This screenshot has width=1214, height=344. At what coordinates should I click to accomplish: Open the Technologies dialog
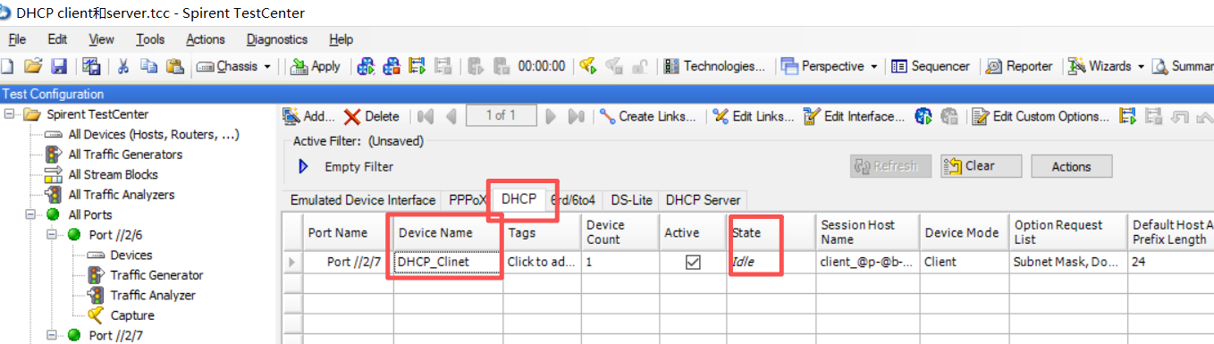(x=715, y=66)
